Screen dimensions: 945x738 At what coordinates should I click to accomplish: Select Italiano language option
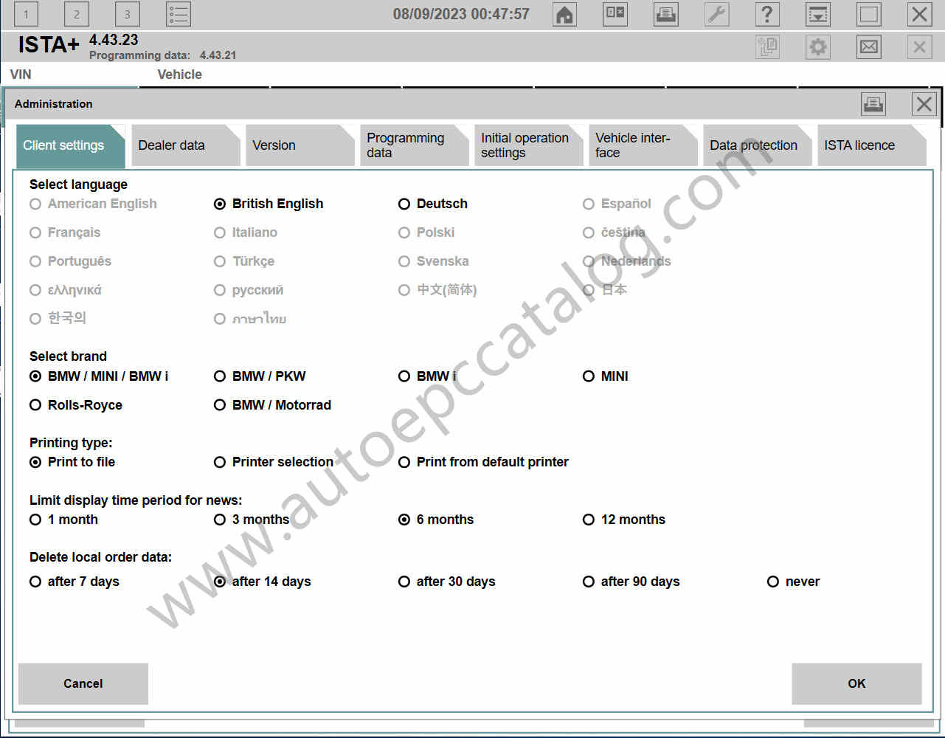click(246, 232)
